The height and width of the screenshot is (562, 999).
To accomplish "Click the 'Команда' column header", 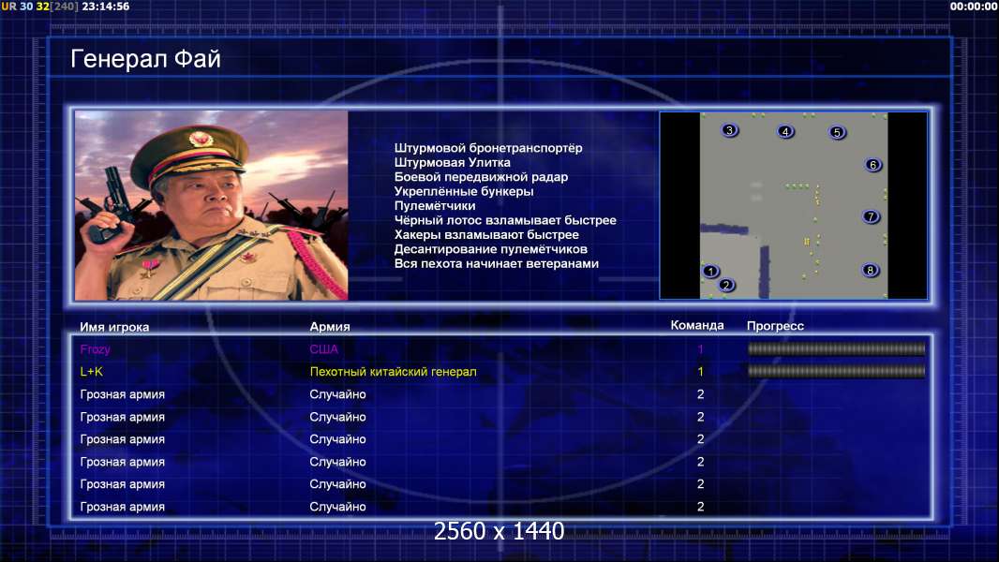I will pyautogui.click(x=697, y=325).
